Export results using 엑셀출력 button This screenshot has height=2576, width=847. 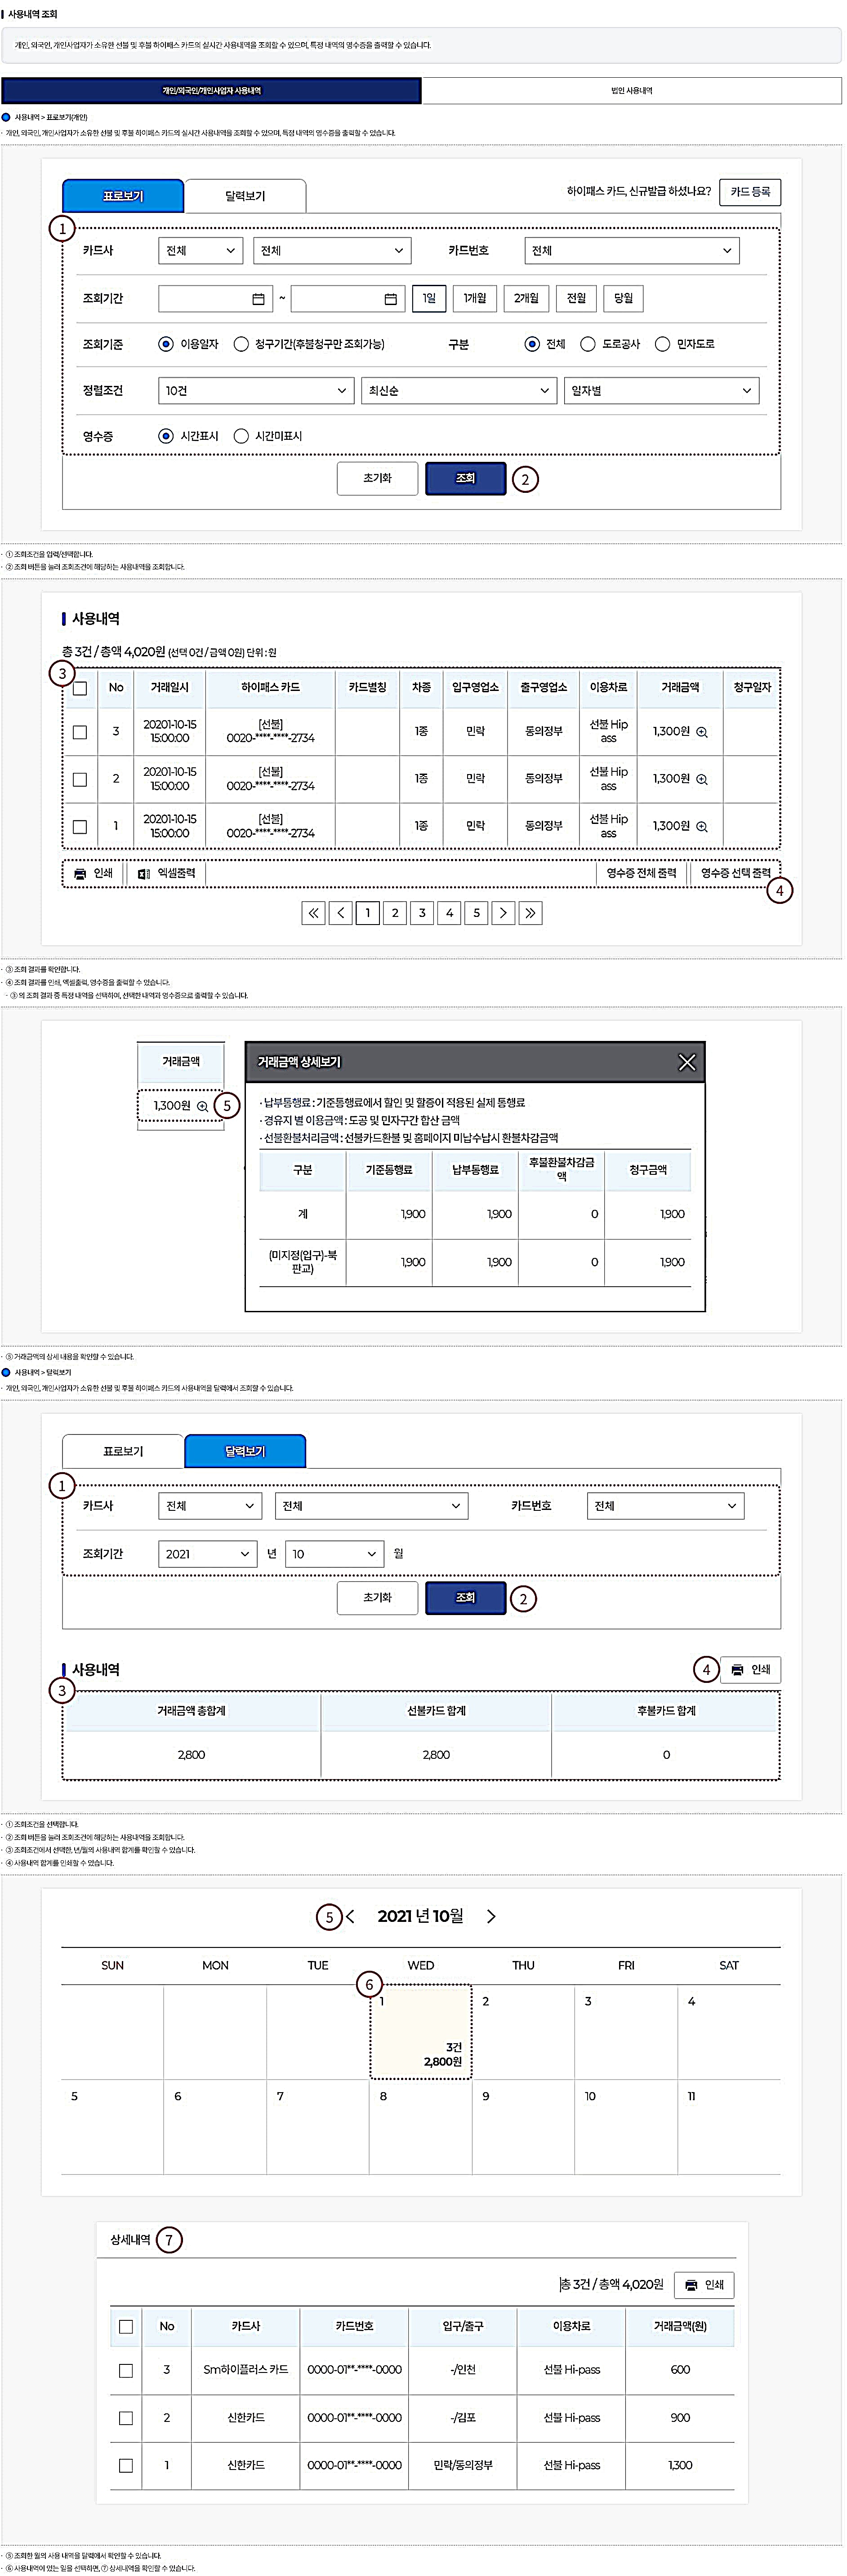[167, 873]
